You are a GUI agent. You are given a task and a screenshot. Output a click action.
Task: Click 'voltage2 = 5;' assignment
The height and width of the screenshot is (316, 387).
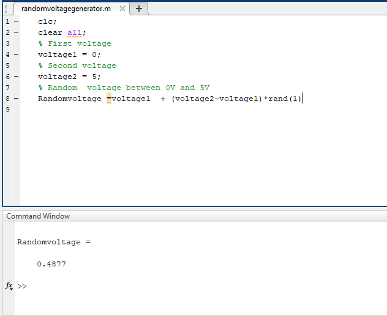click(69, 77)
